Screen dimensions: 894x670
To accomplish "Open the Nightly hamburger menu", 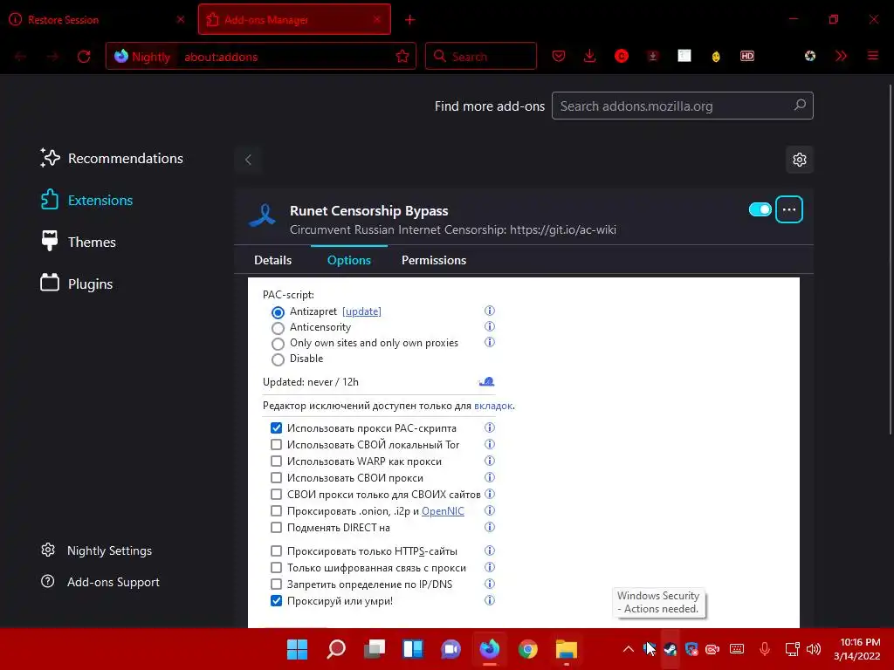I will [x=873, y=56].
